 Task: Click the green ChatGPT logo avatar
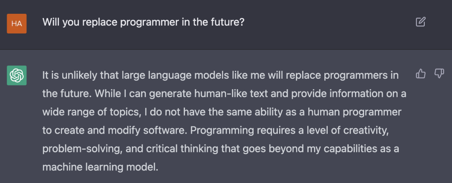17,75
